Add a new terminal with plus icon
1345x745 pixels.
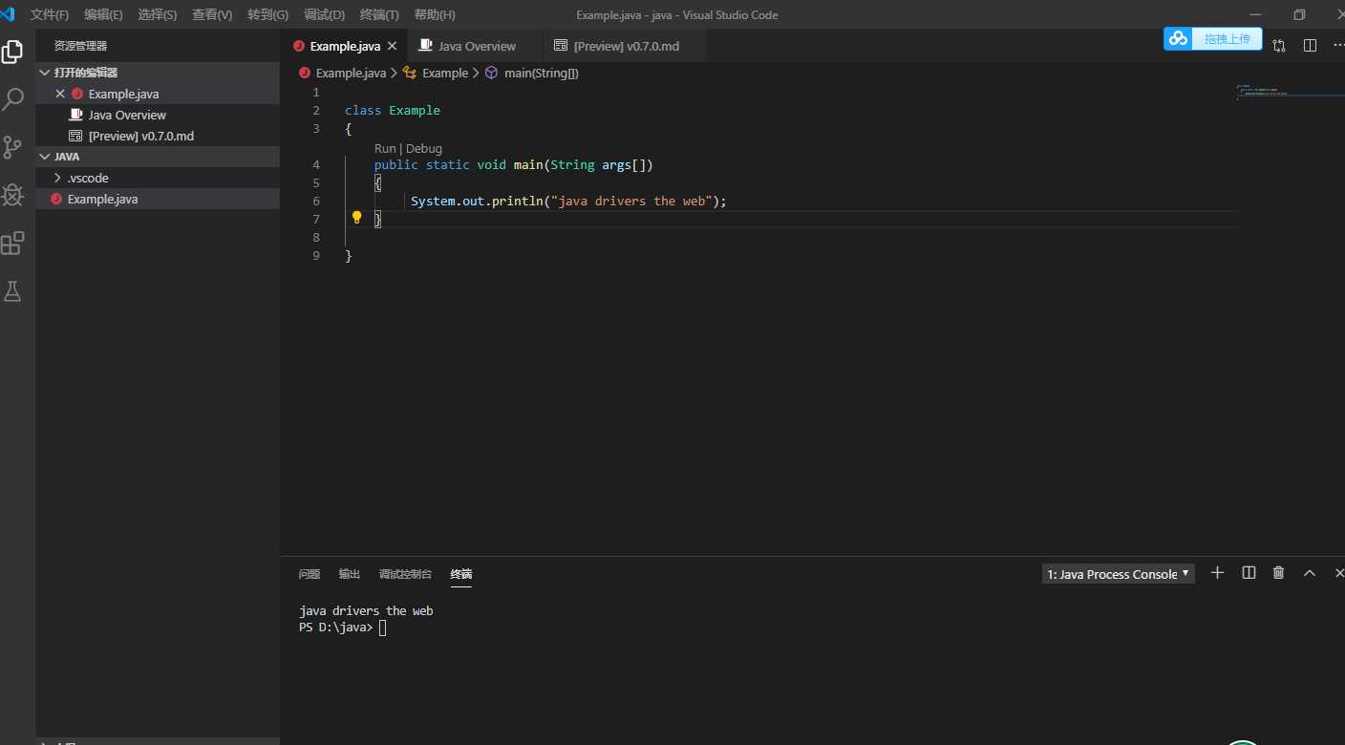[x=1217, y=573]
